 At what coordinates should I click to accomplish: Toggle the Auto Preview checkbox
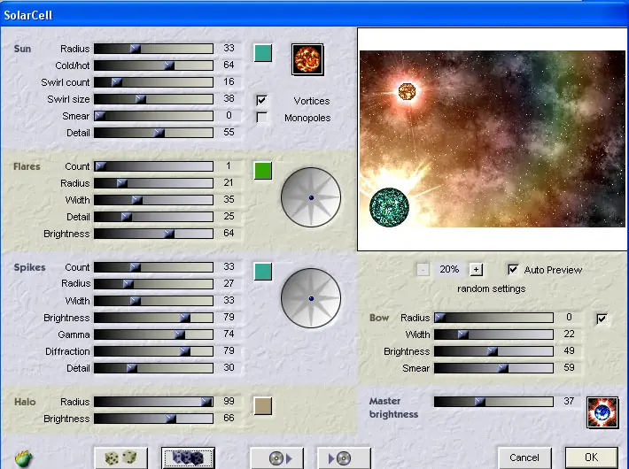pyautogui.click(x=513, y=269)
